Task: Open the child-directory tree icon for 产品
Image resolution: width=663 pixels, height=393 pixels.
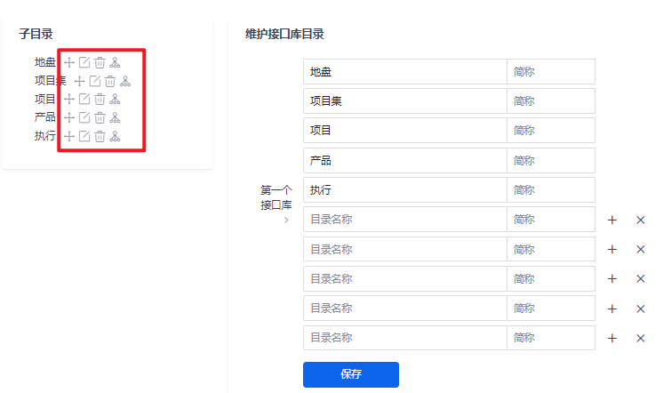Action: 115,117
